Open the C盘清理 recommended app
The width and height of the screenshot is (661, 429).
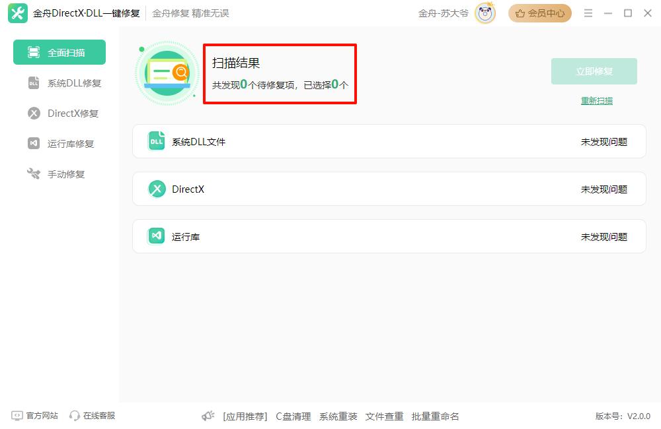(x=293, y=416)
